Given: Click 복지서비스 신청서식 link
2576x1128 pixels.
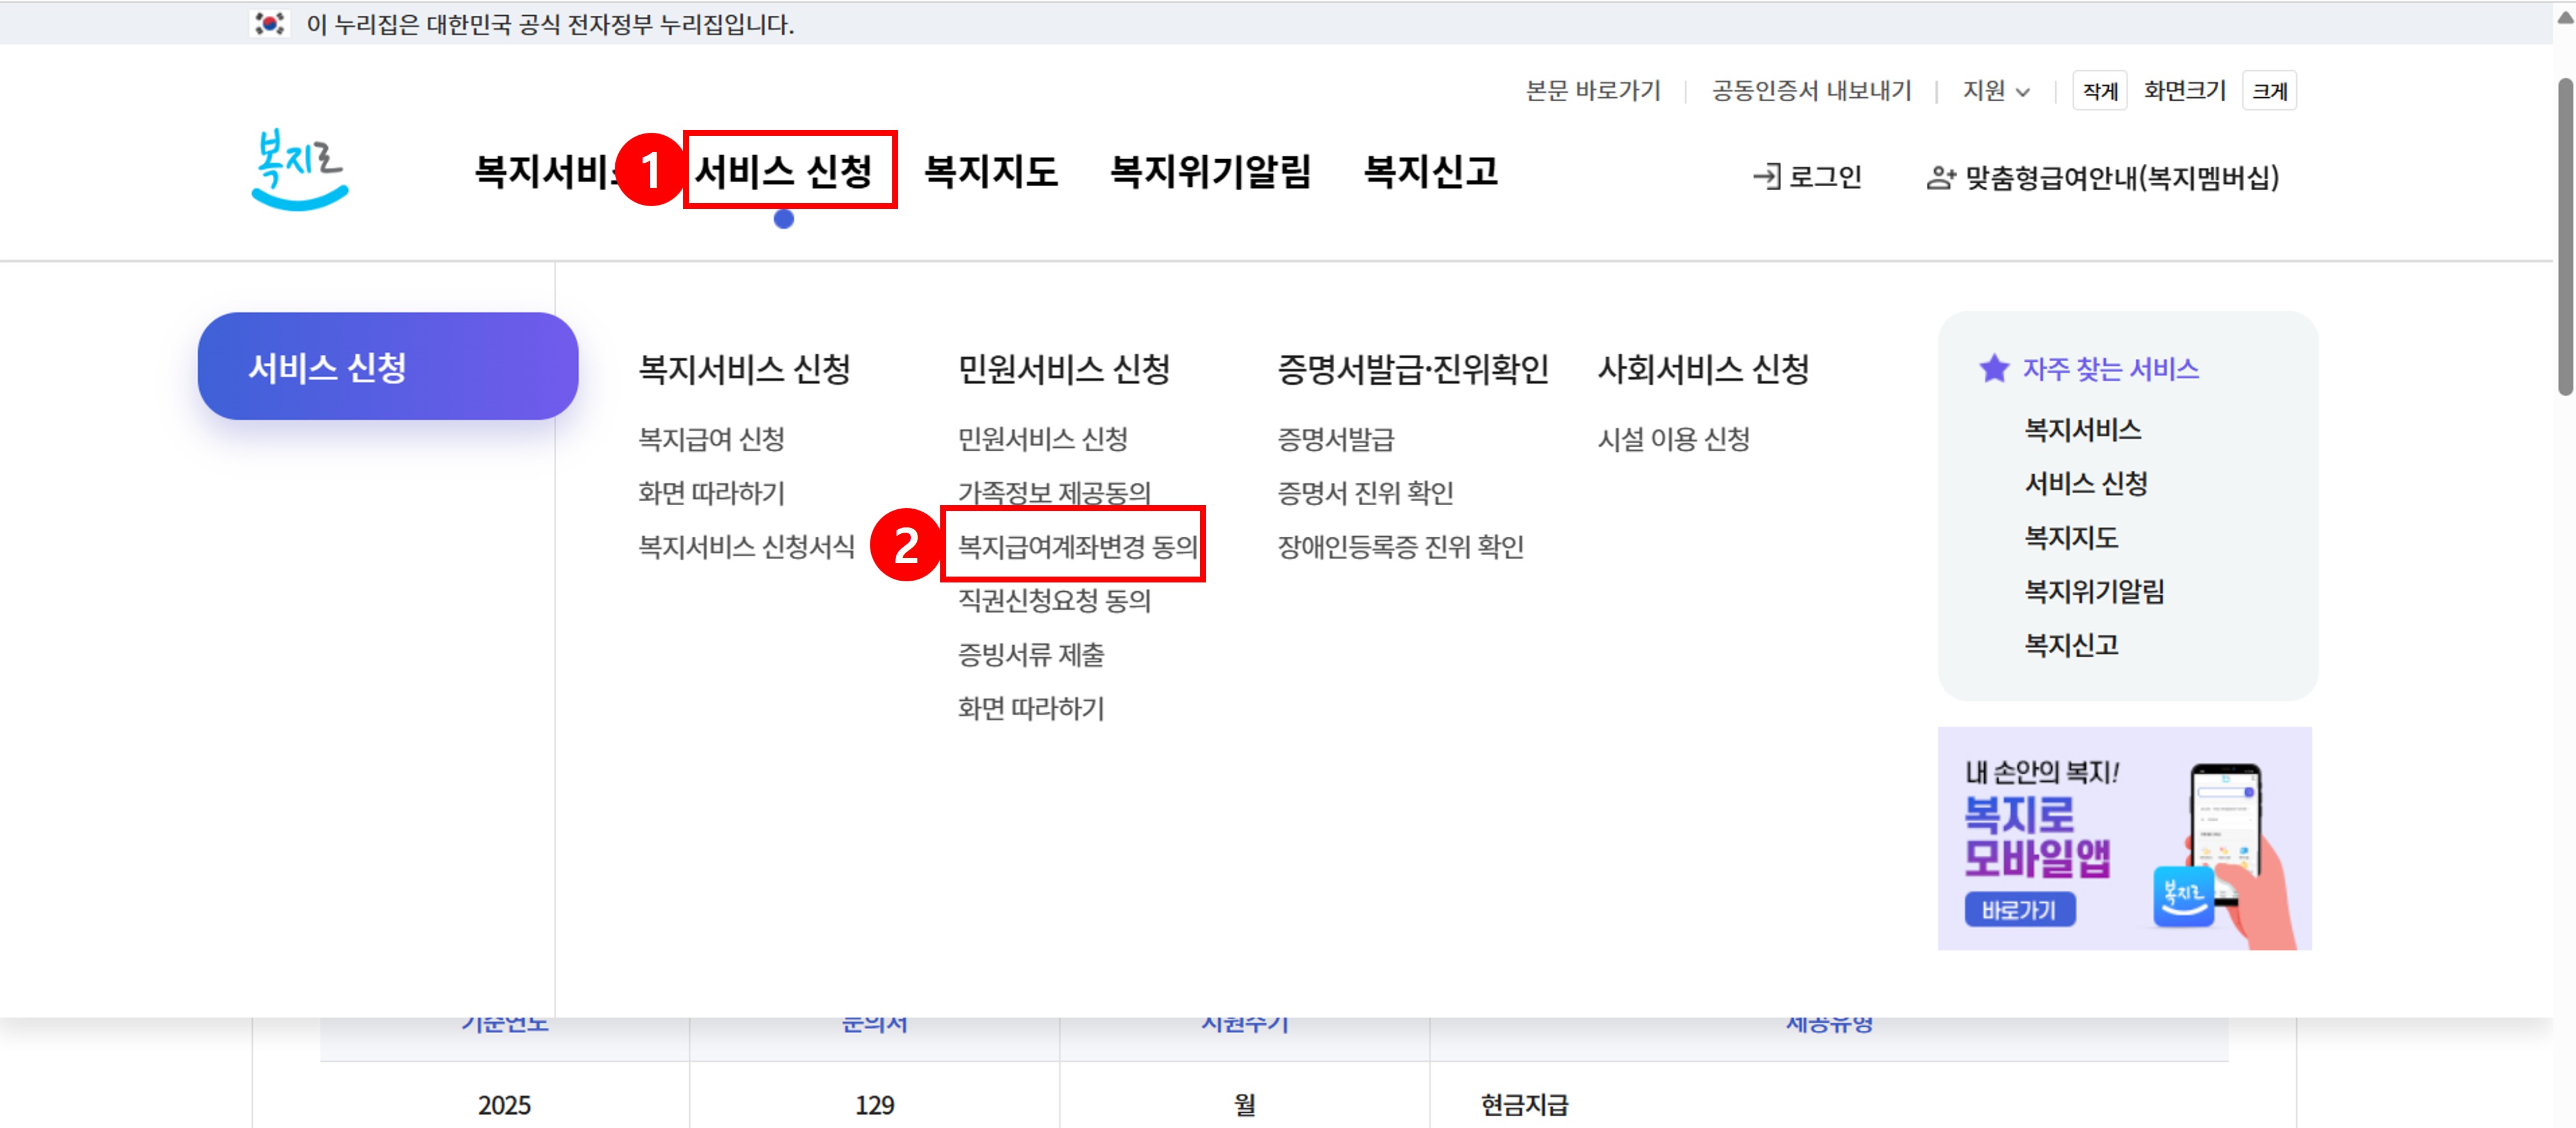Looking at the screenshot, I should point(746,546).
